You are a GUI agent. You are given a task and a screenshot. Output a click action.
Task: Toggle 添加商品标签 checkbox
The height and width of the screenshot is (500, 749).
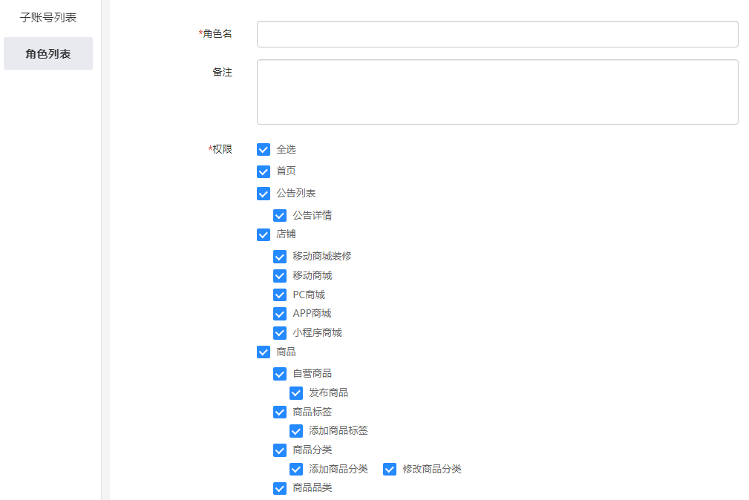296,431
